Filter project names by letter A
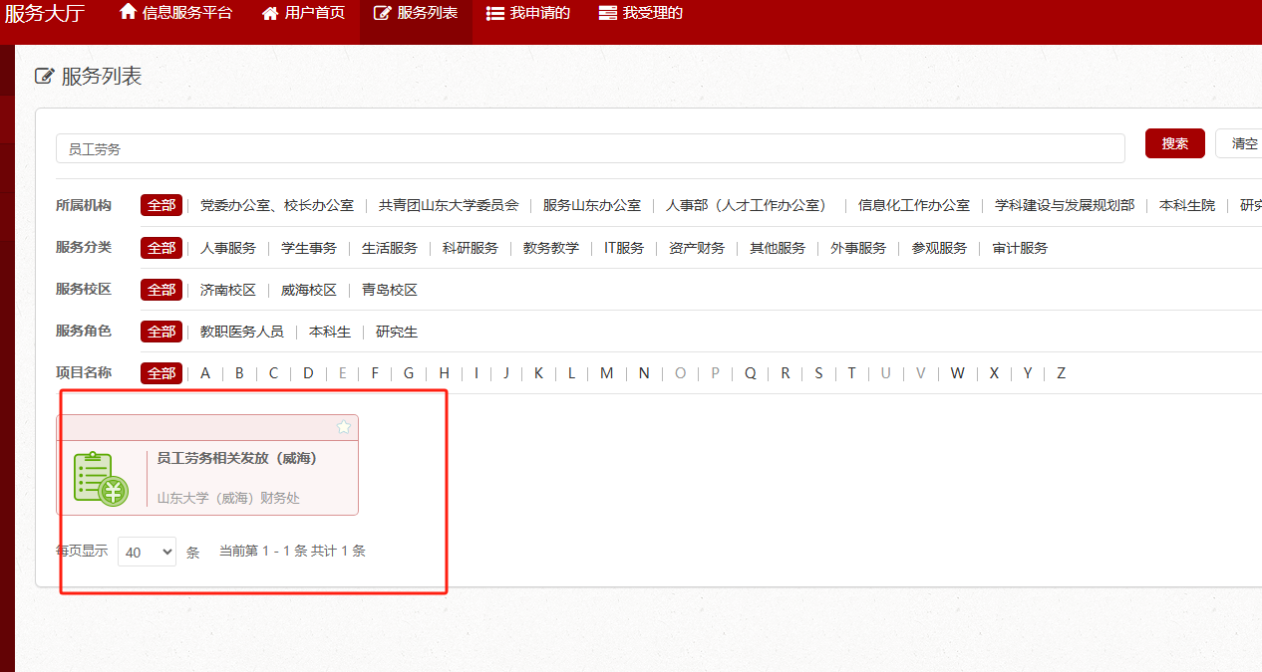Screen dimensions: 1262x672 tap(205, 373)
